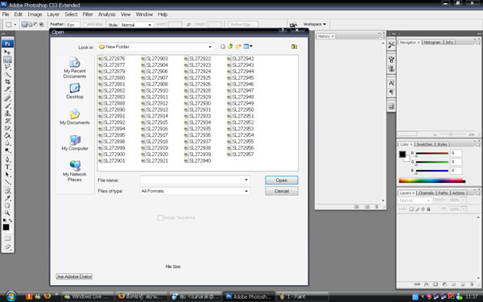Open the View Menu icon in dialog
Viewport: 483px width, 302px height.
[x=248, y=47]
